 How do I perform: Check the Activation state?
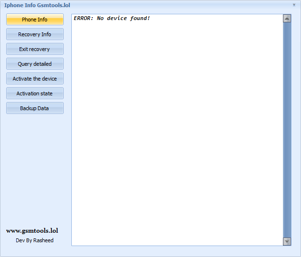[35, 93]
